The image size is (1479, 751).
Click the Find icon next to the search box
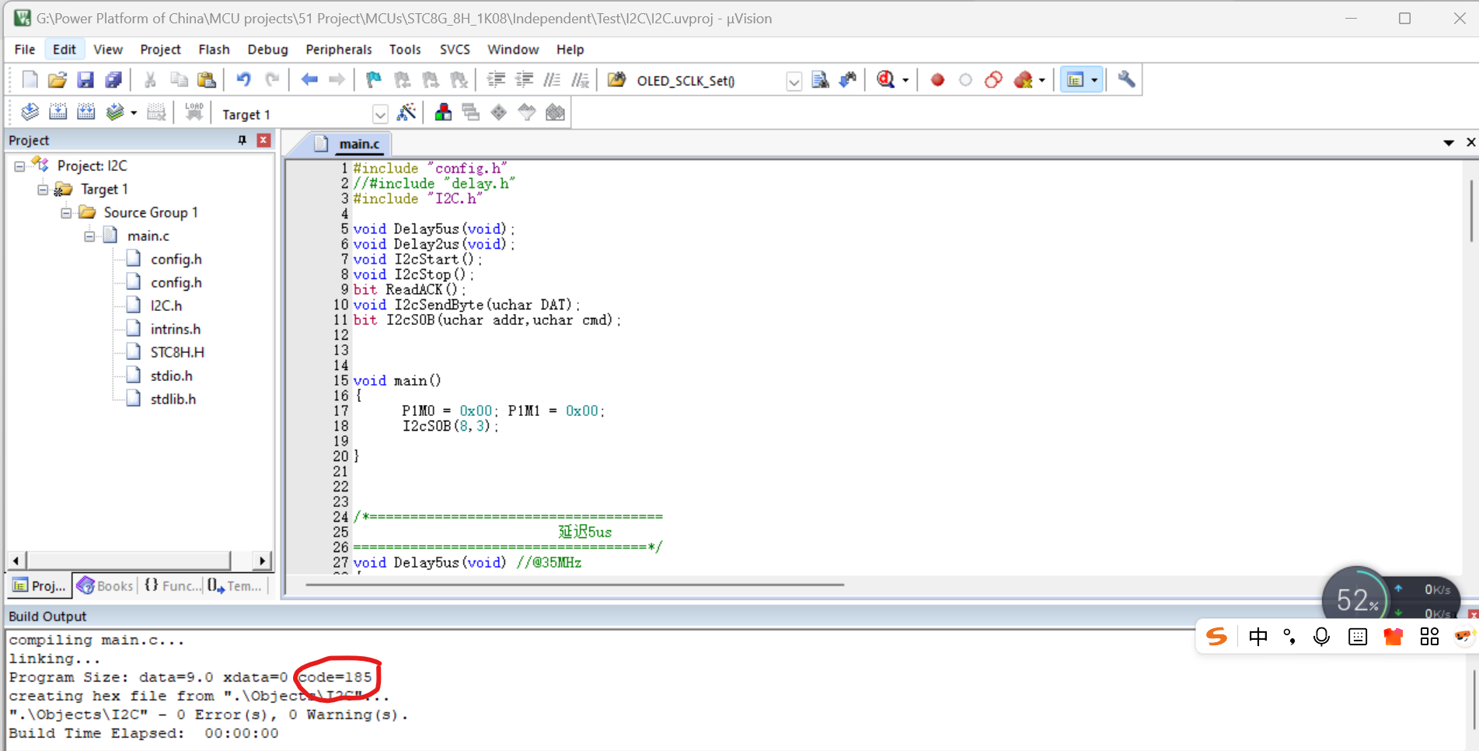820,80
